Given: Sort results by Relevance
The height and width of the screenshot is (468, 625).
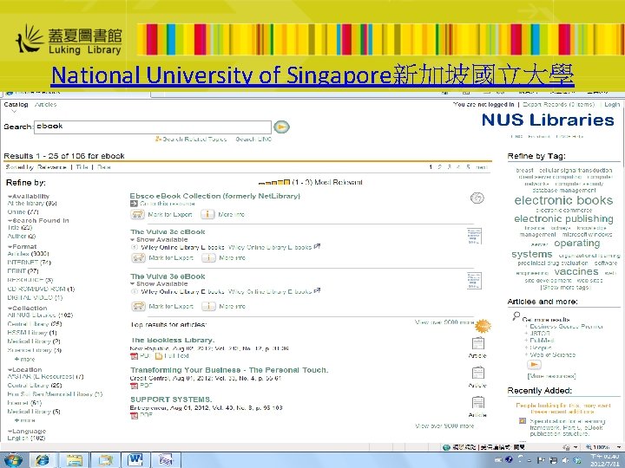Looking at the screenshot, I should tap(52, 167).
